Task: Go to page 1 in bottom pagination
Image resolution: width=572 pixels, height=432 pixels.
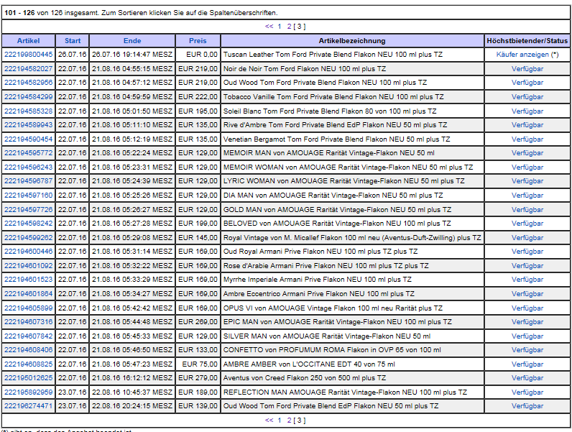Action: coord(280,420)
